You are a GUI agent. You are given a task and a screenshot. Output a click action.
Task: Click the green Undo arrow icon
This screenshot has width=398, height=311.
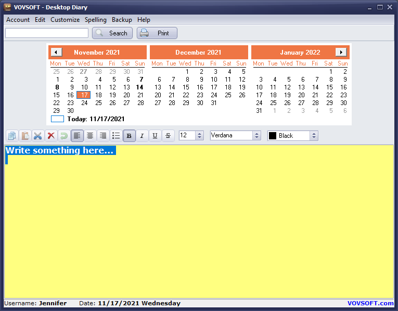pyautogui.click(x=64, y=136)
